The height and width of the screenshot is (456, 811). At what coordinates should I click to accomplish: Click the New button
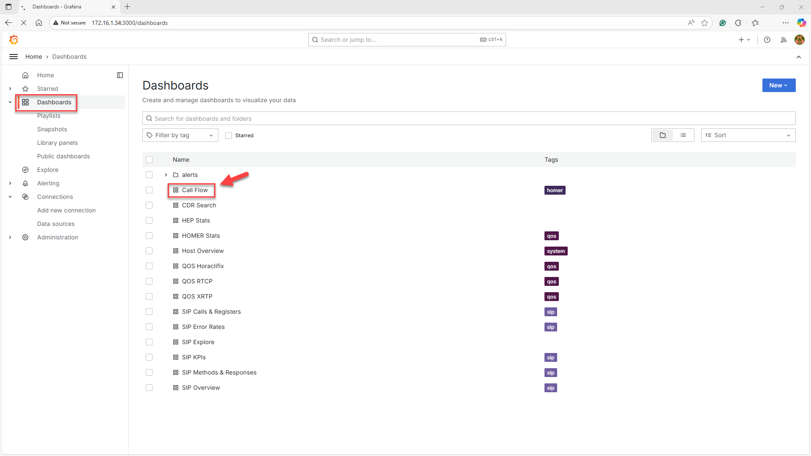[778, 85]
